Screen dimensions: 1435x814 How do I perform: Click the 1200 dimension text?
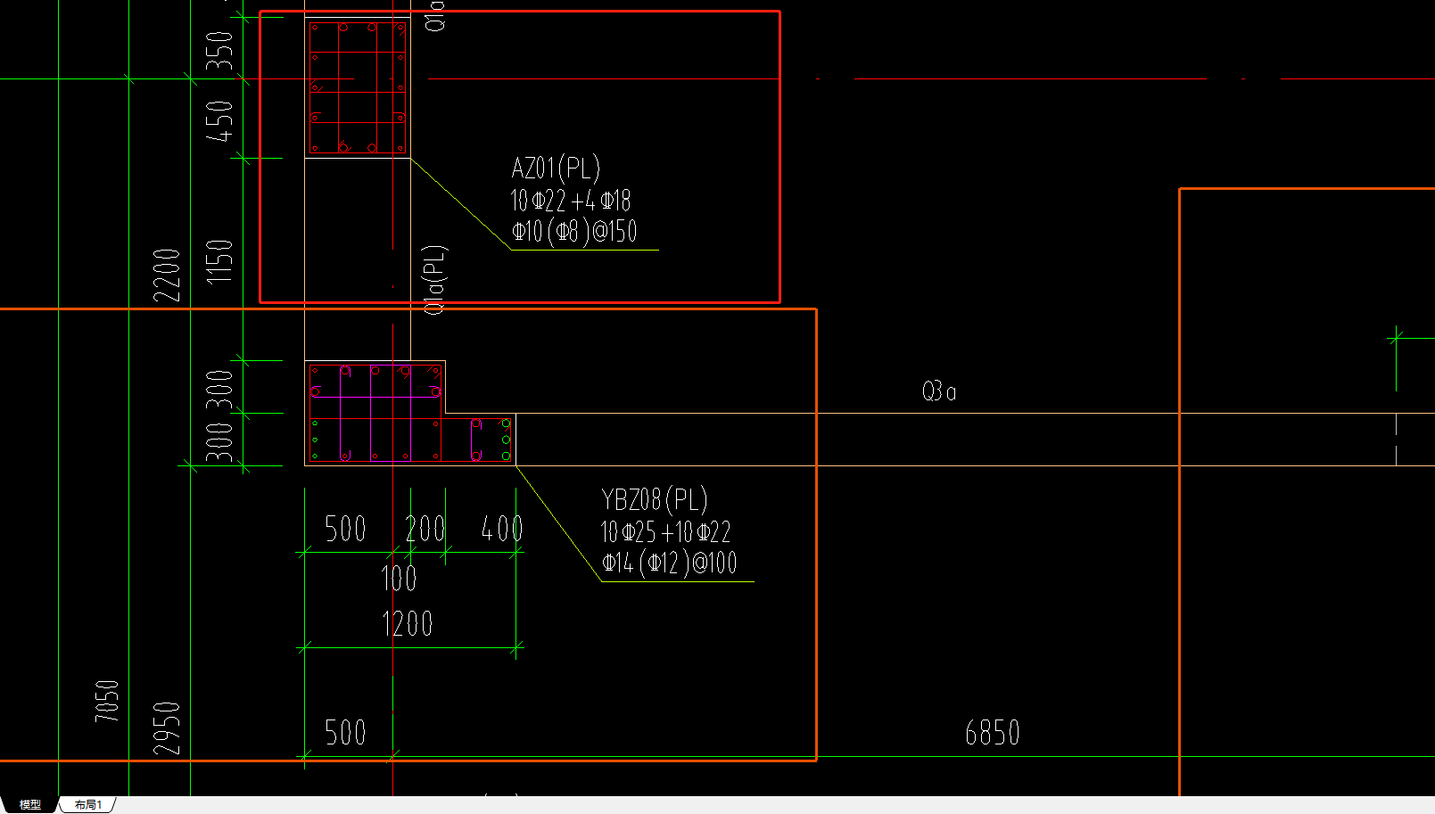tap(408, 623)
